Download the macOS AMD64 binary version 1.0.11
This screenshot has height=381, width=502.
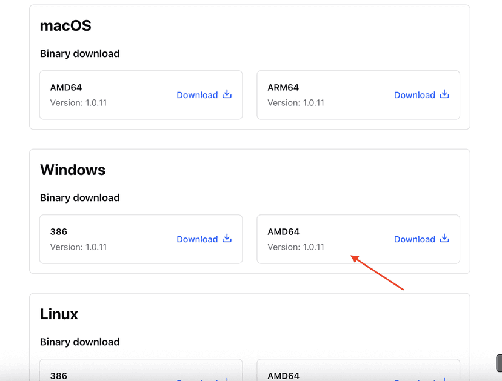[x=197, y=94]
